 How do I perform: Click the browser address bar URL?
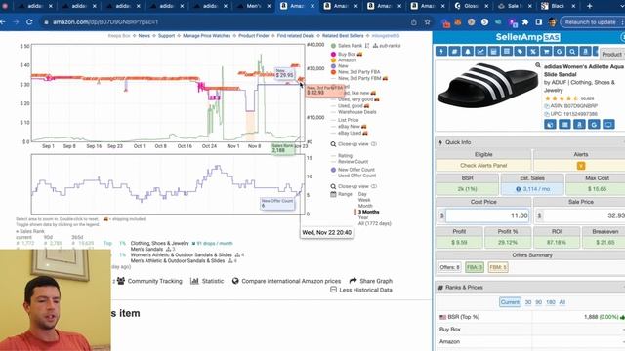(x=105, y=22)
